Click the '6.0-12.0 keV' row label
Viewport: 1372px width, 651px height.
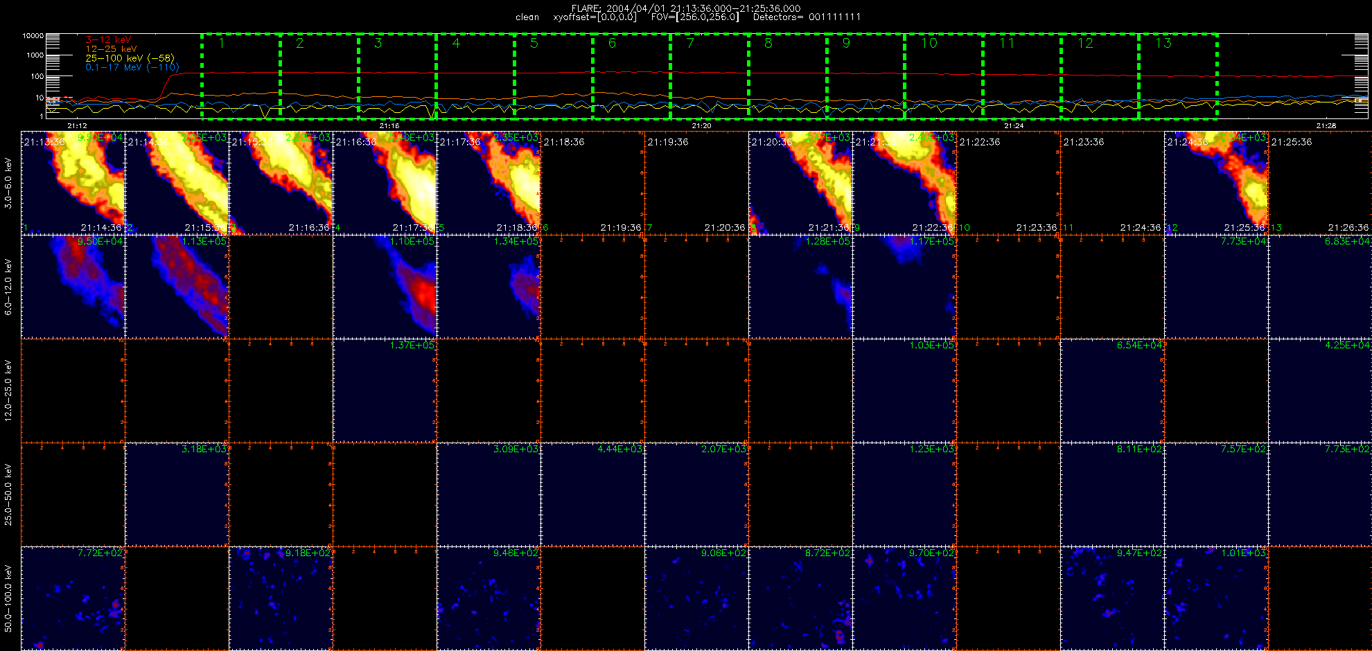pyautogui.click(x=8, y=287)
